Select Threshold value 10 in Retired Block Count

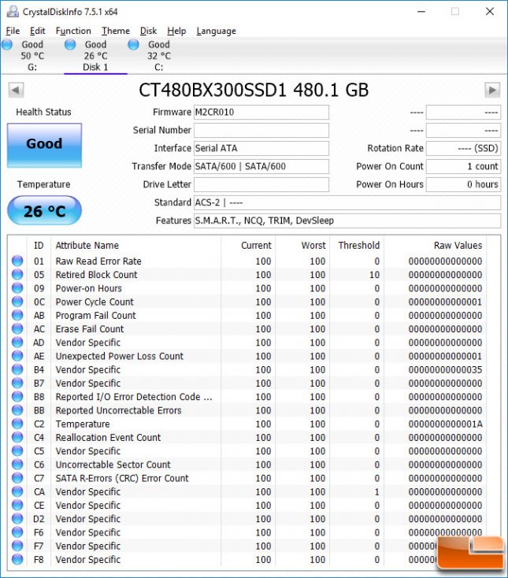click(x=375, y=275)
